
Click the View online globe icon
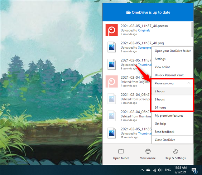click(148, 151)
